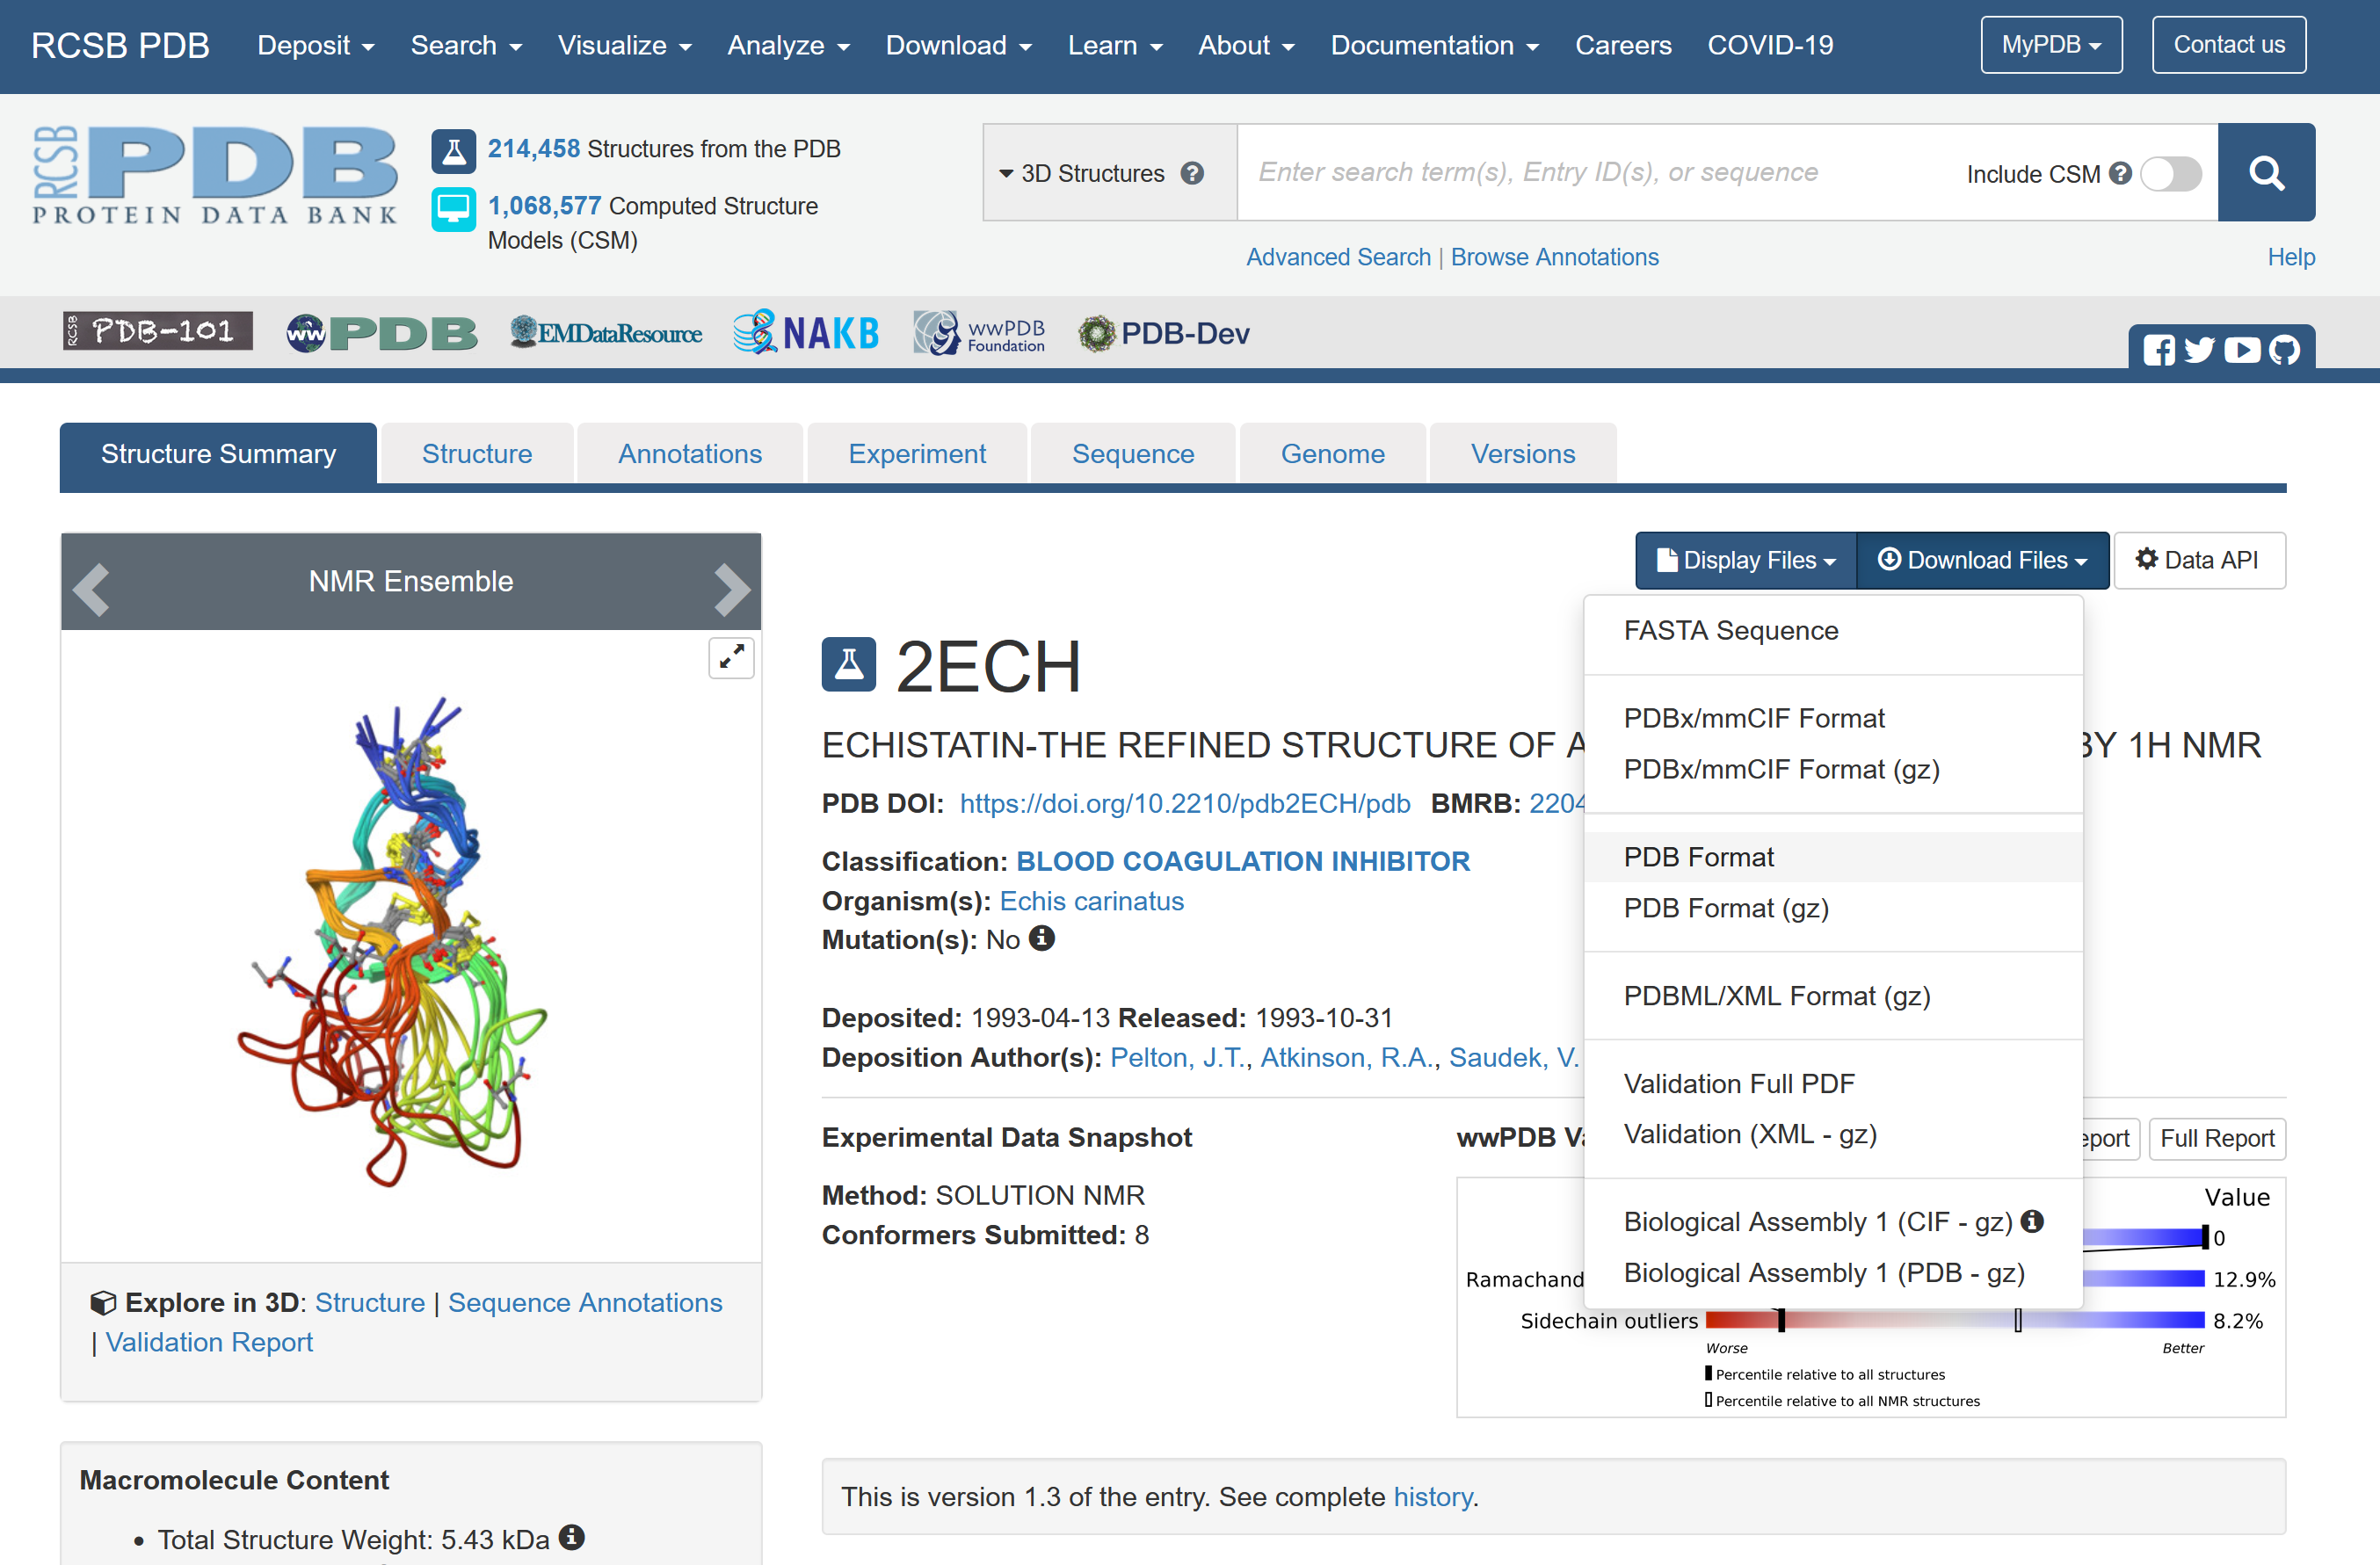The width and height of the screenshot is (2380, 1565).
Task: Open RCSB Facebook page icon
Action: click(2158, 350)
